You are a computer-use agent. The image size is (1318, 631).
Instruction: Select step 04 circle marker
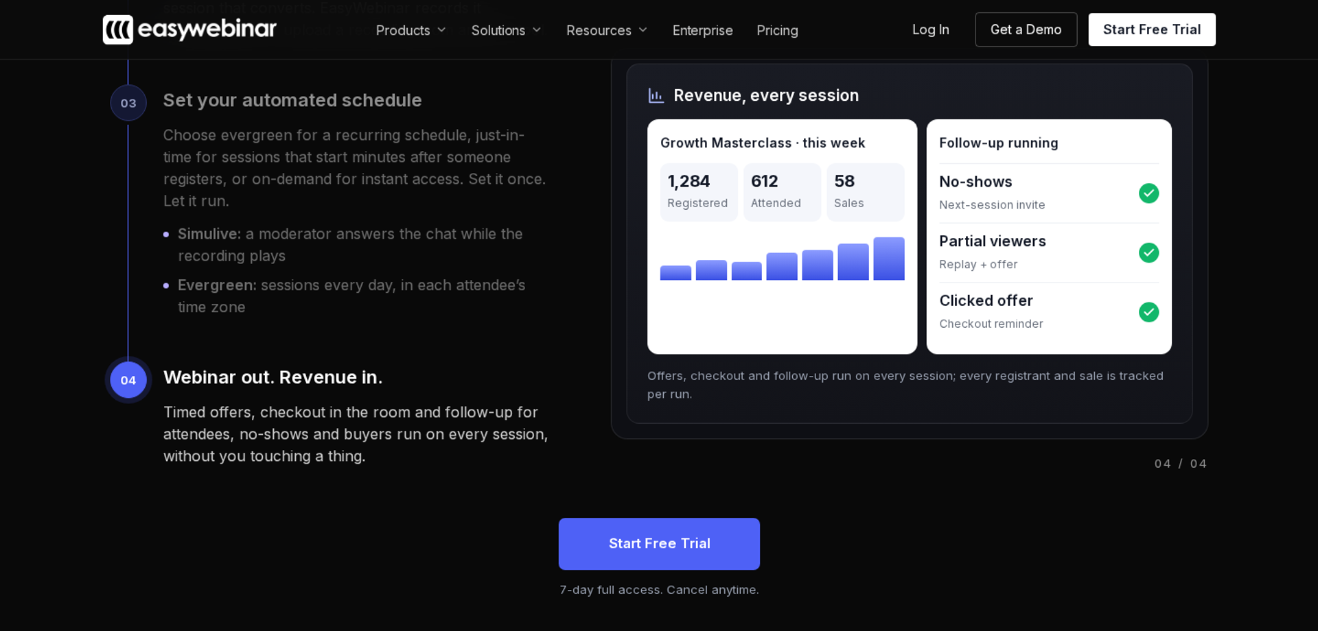click(x=128, y=380)
